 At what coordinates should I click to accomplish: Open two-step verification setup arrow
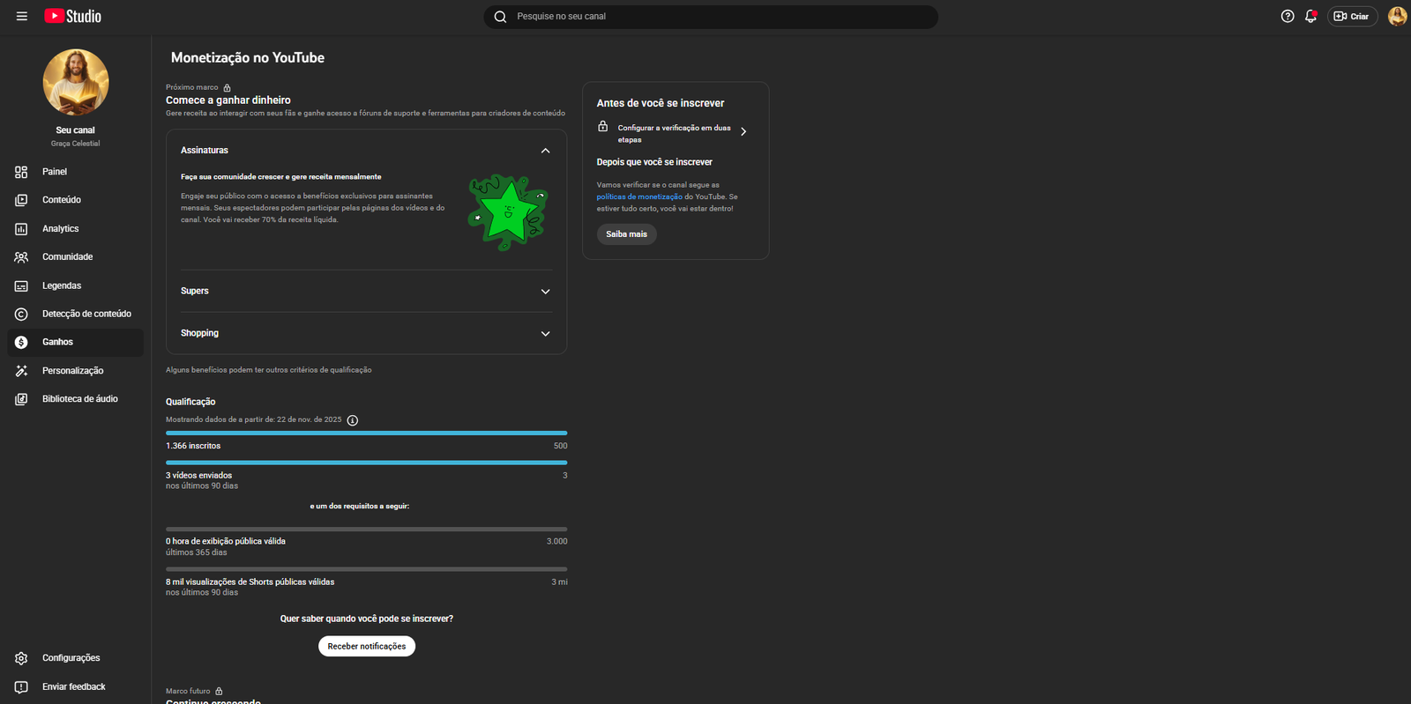point(743,132)
